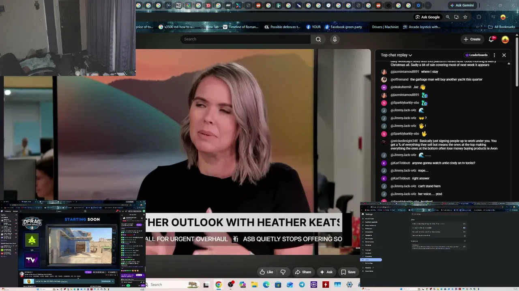Click the chat panel scrollbar

point(509,131)
